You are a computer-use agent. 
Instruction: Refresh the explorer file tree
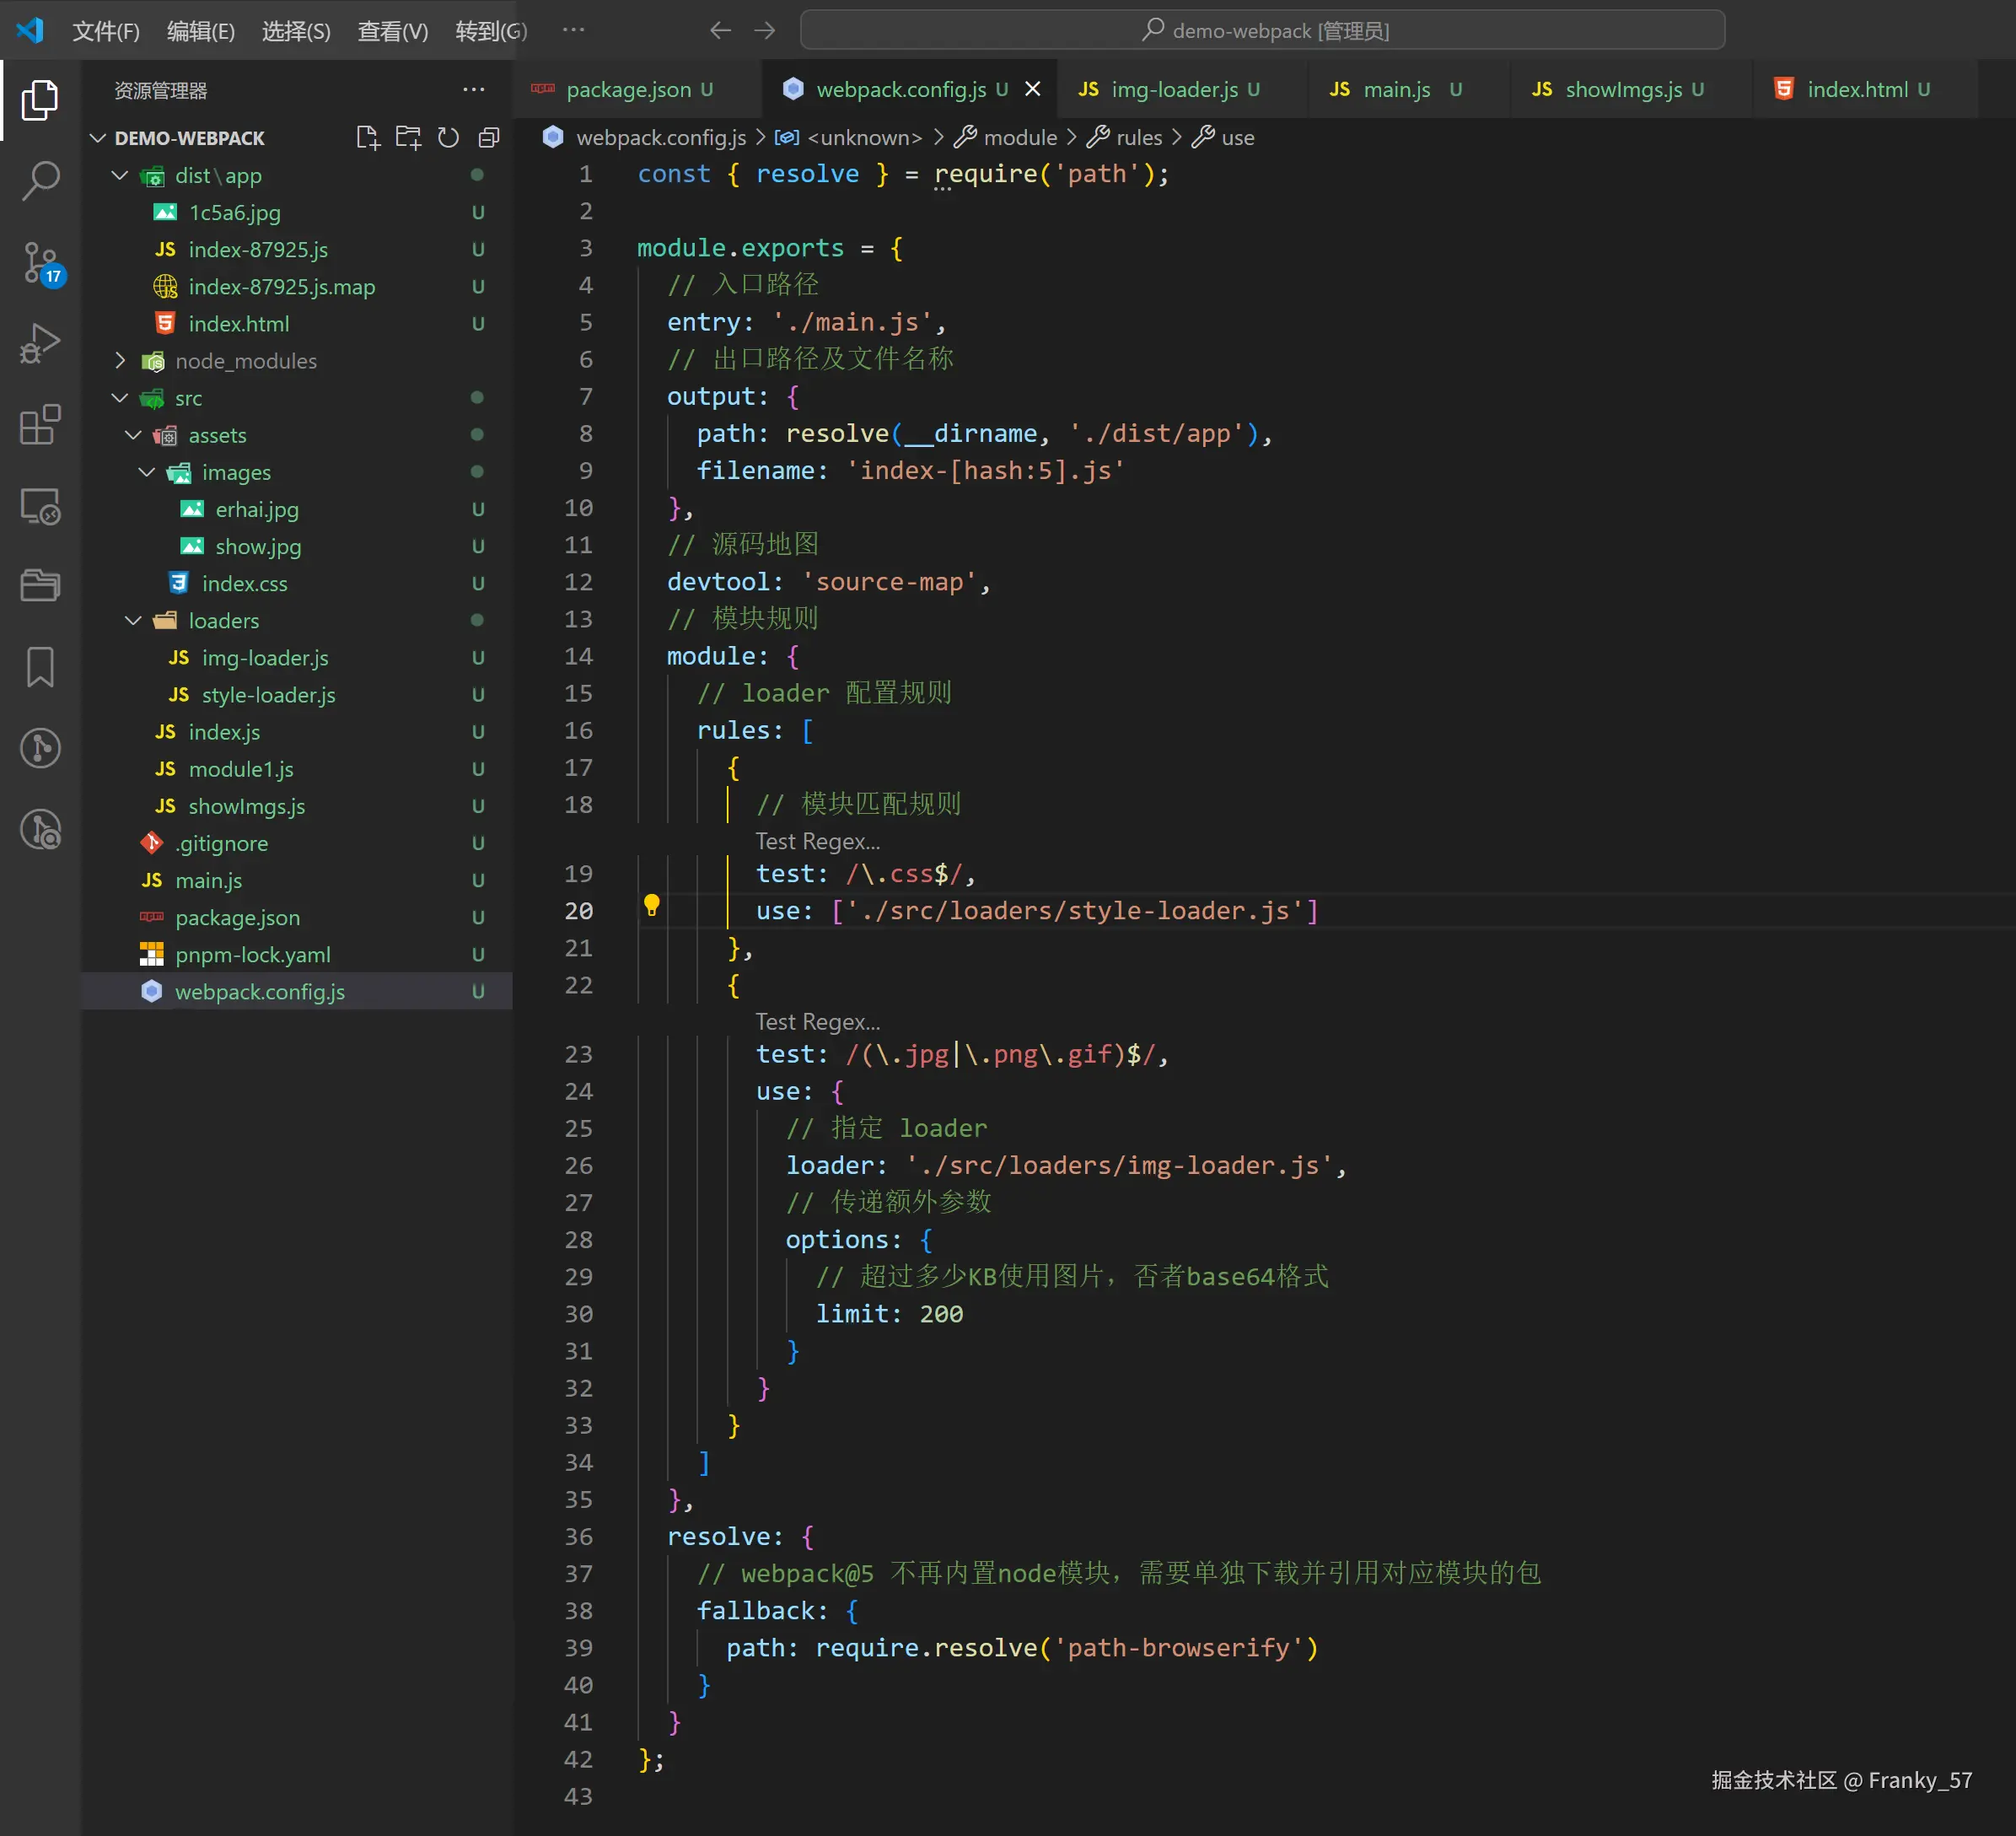[448, 138]
